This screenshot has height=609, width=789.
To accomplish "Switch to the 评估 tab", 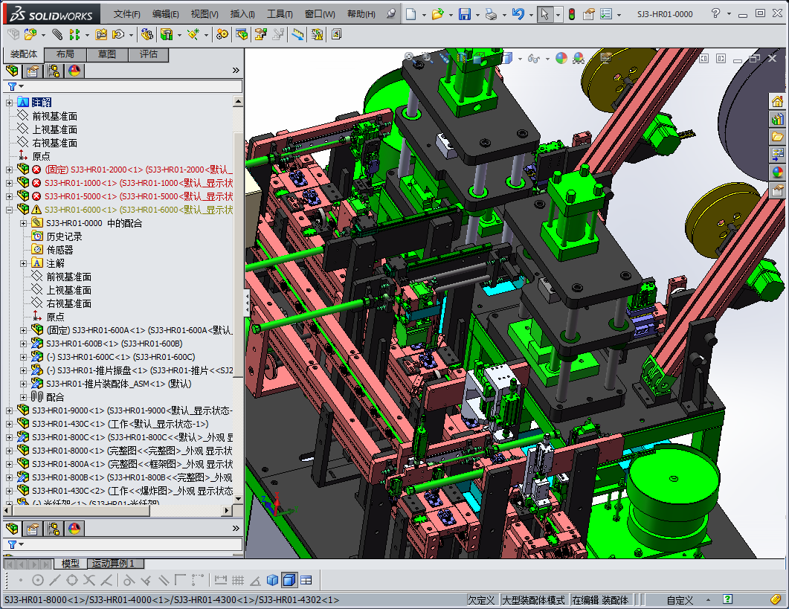I will 148,54.
